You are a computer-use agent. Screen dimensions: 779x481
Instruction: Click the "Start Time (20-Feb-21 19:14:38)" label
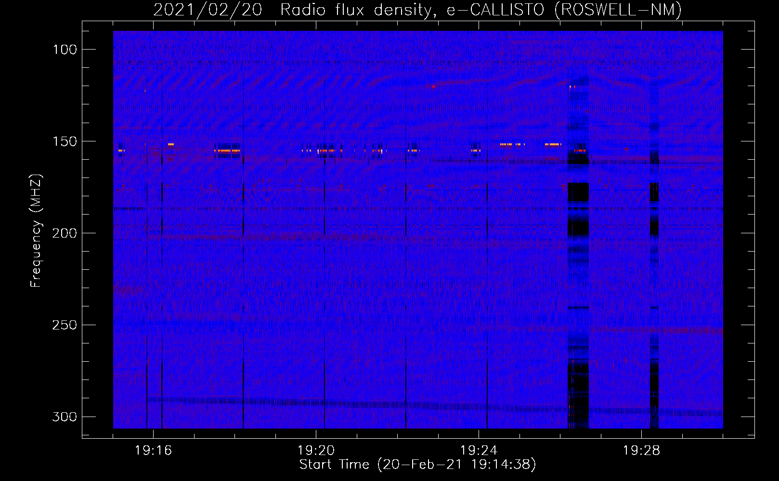click(418, 465)
